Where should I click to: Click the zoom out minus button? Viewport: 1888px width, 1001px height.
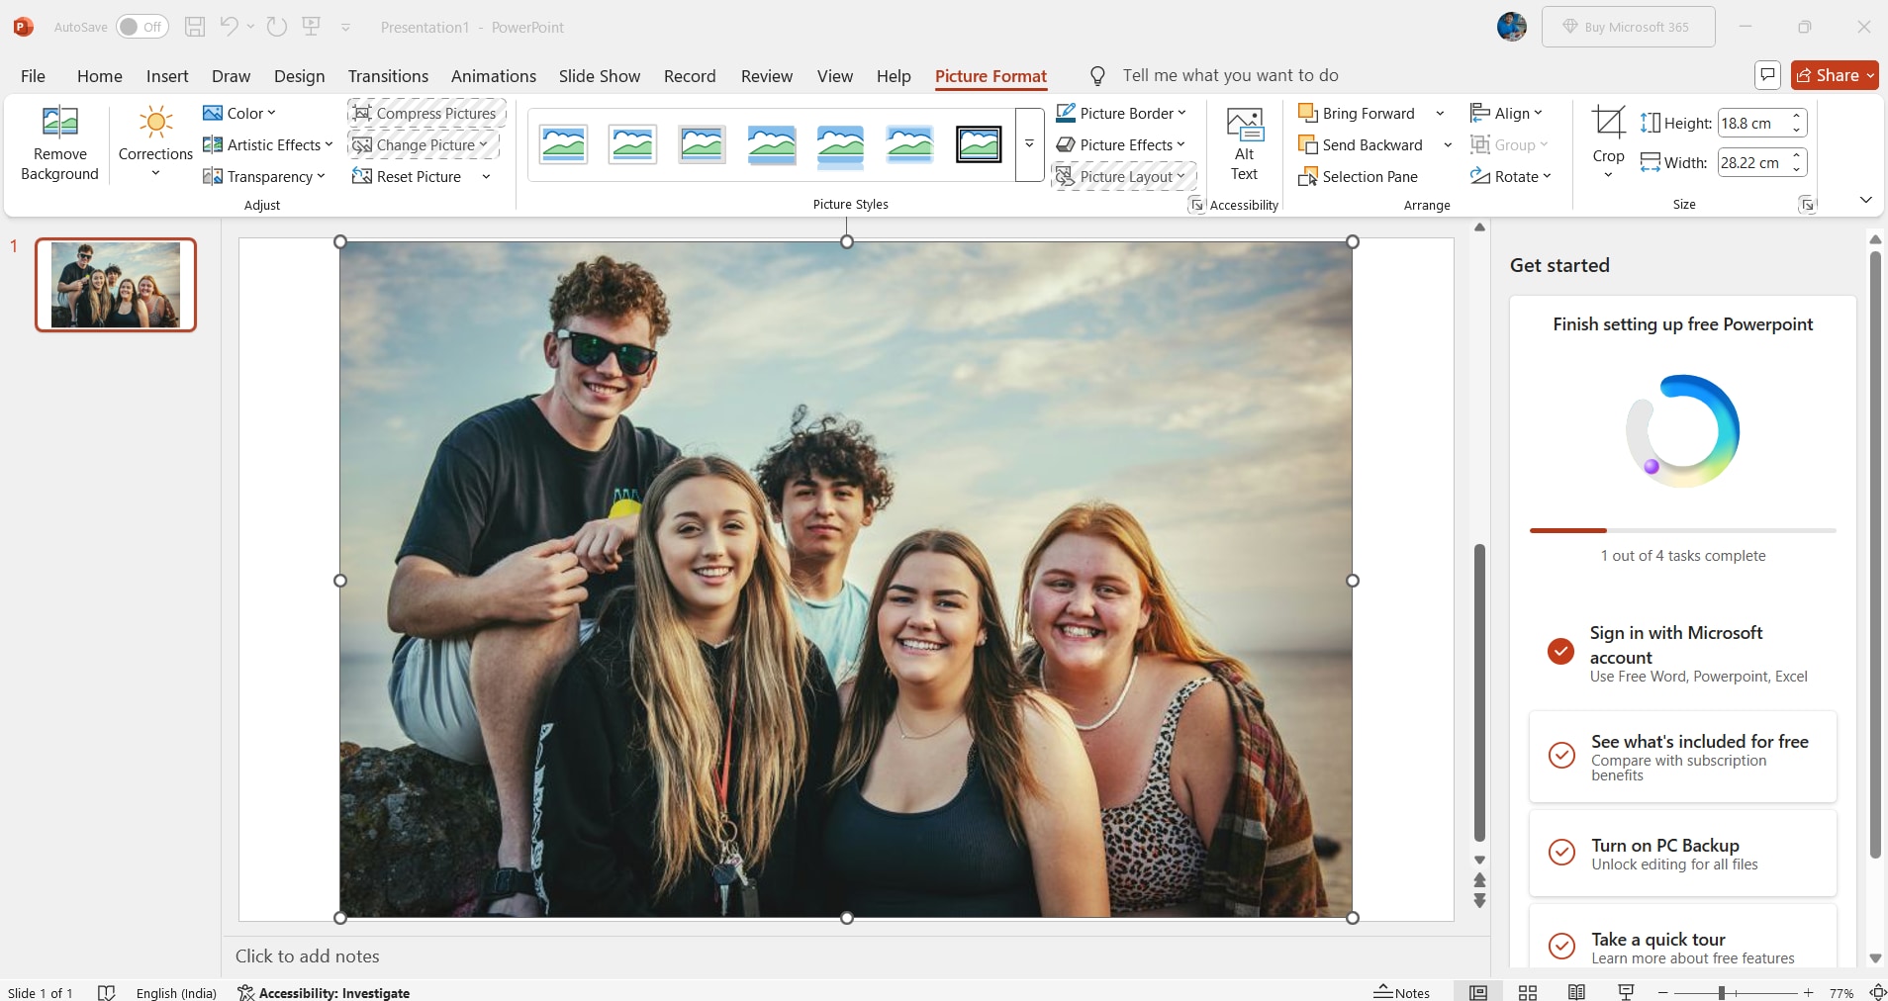[x=1663, y=992]
